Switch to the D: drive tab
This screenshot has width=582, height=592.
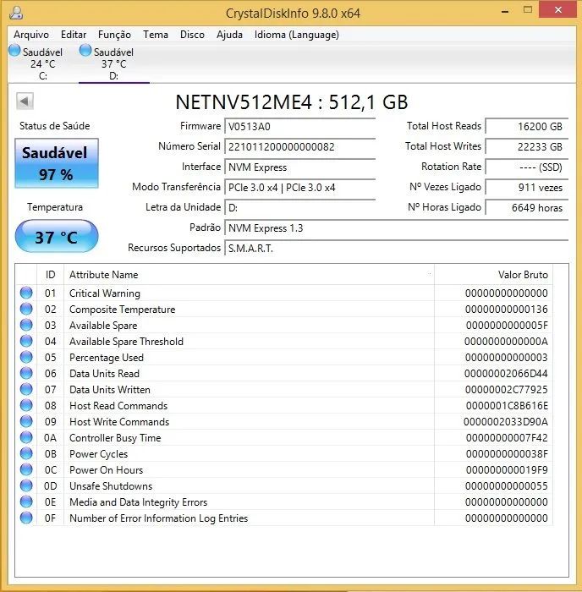coord(113,63)
